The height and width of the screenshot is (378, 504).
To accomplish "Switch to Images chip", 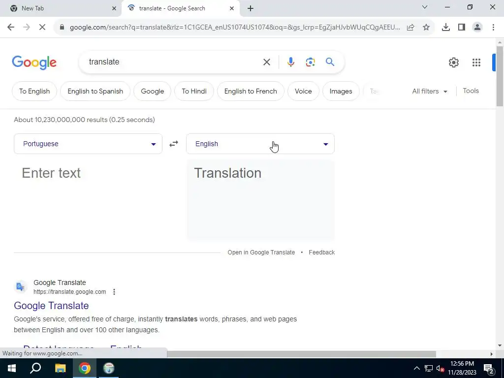I will point(341,91).
